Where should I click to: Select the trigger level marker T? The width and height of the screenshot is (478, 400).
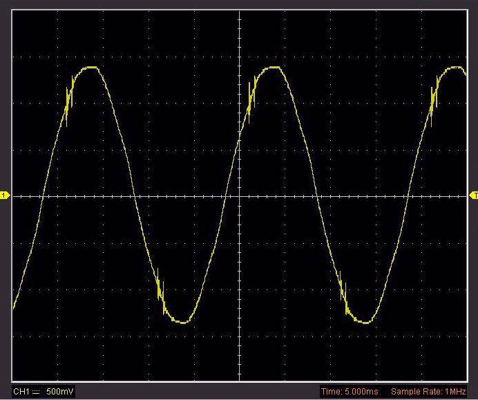click(474, 196)
